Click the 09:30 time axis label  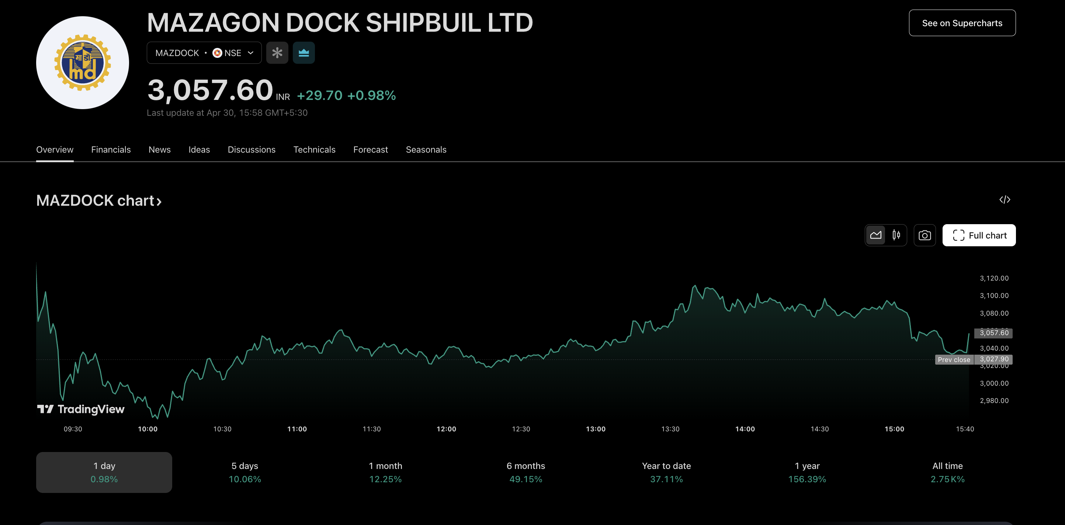tap(73, 429)
